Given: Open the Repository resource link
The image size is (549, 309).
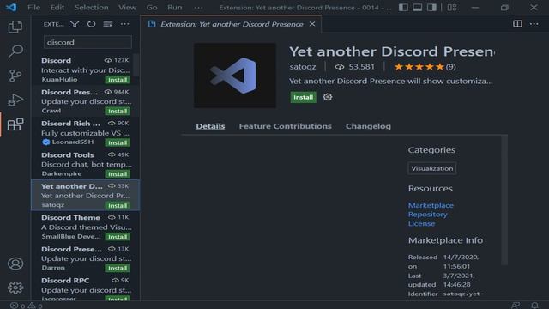Looking at the screenshot, I should (427, 214).
